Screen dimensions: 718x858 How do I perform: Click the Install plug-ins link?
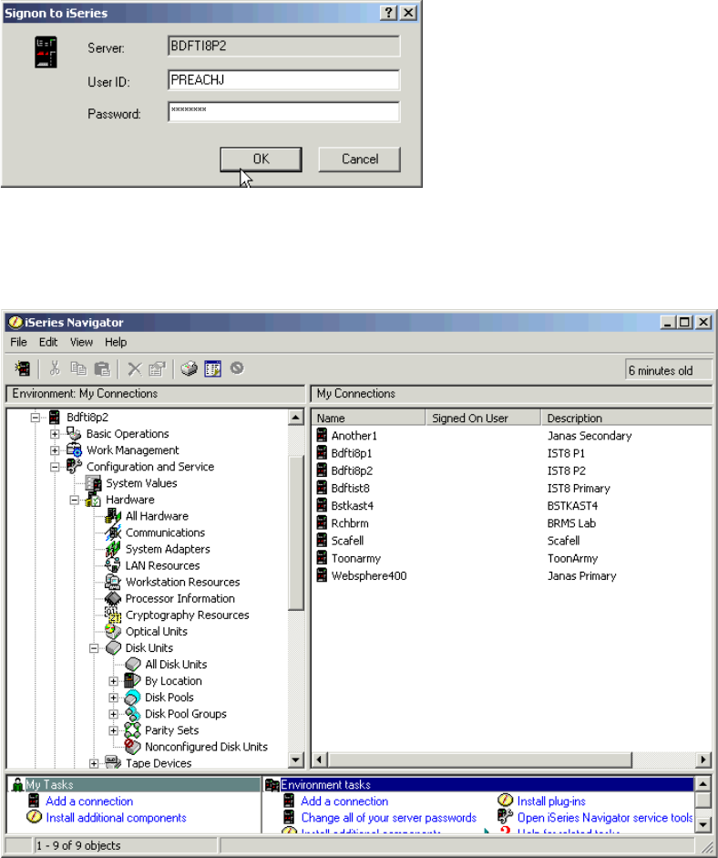click(x=551, y=801)
